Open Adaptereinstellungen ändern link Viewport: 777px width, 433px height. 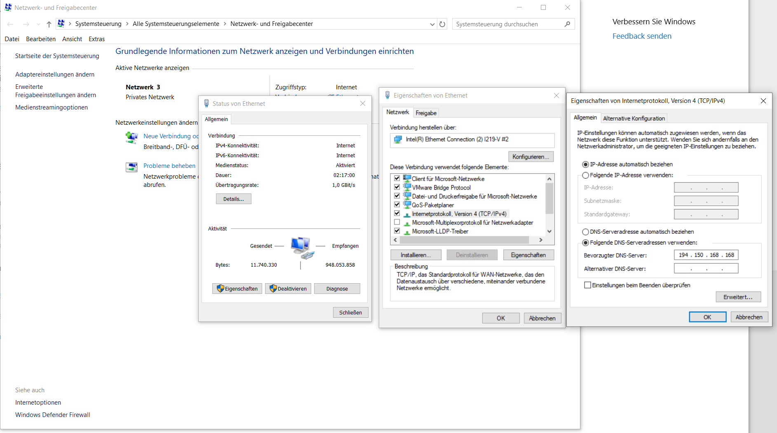(55, 74)
